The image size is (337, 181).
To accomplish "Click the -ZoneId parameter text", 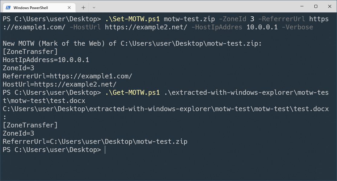I will click(232, 19).
